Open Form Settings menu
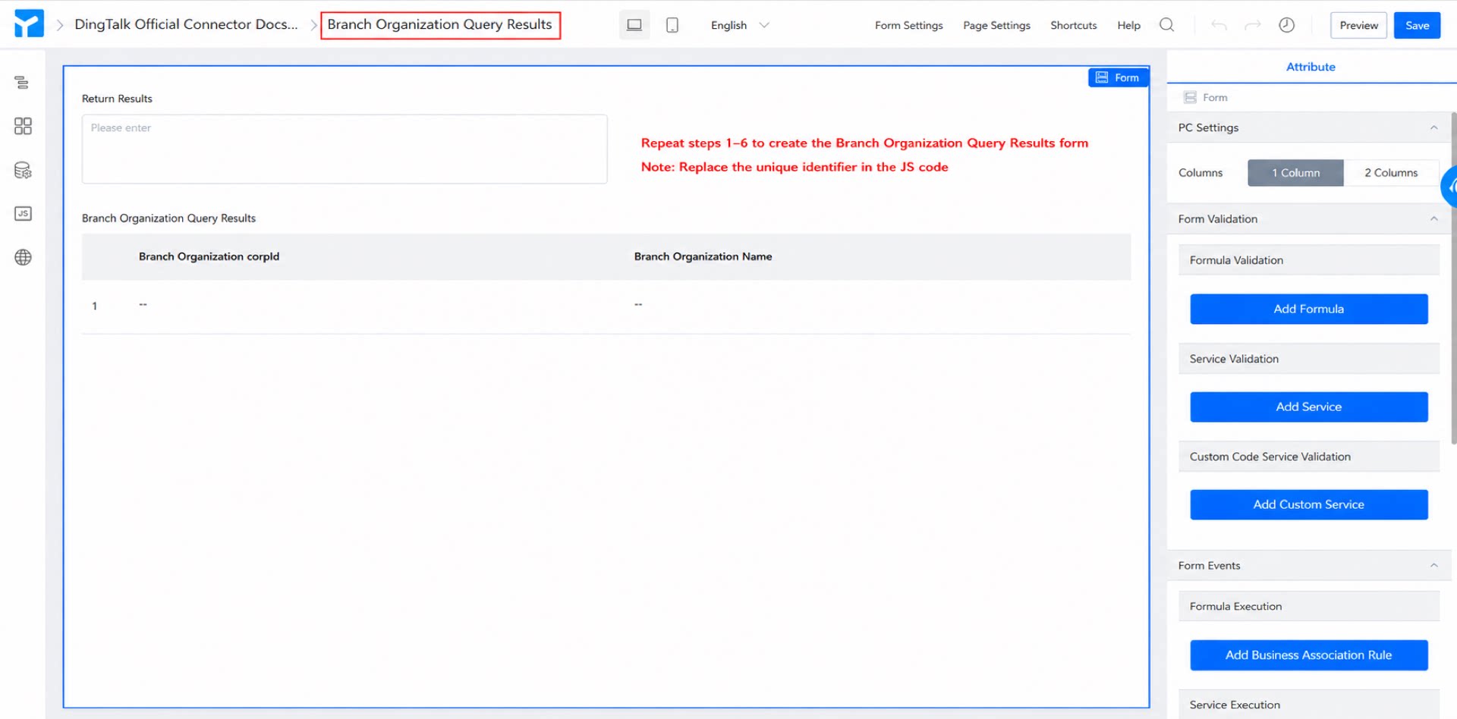Screen dimensions: 1457x719 tap(908, 25)
